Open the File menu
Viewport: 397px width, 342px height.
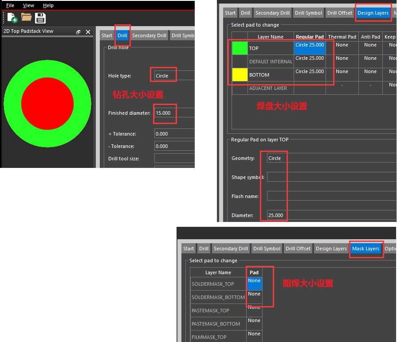click(x=10, y=5)
